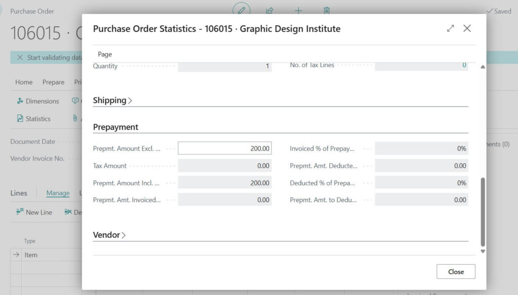Expand the dialog to full screen
The width and height of the screenshot is (518, 295).
click(x=450, y=29)
